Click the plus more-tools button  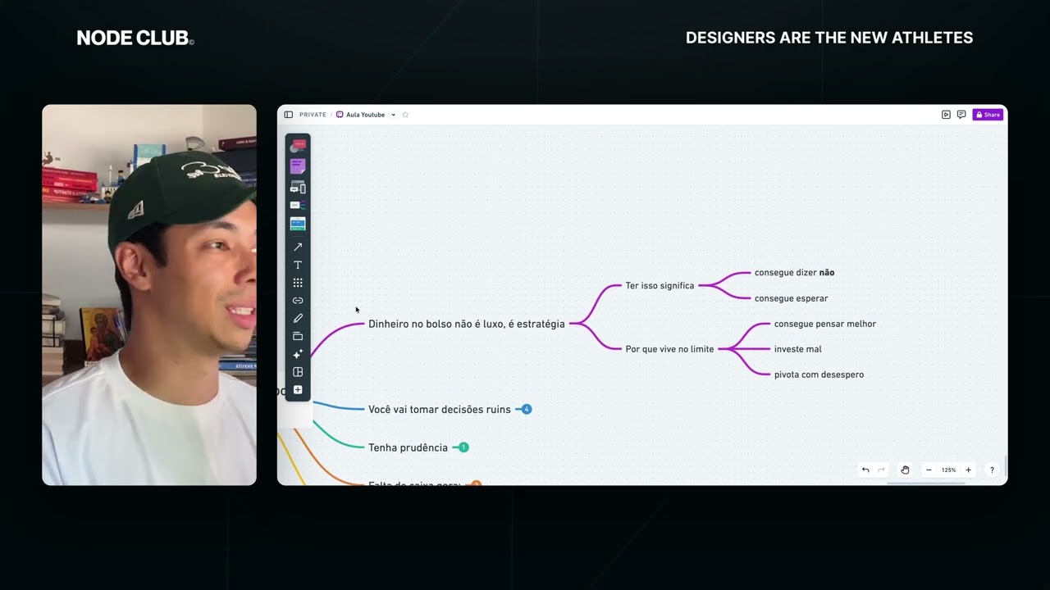coord(298,390)
